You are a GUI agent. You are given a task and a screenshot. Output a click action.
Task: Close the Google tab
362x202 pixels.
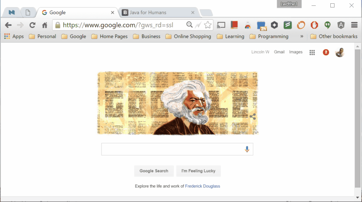(x=112, y=12)
